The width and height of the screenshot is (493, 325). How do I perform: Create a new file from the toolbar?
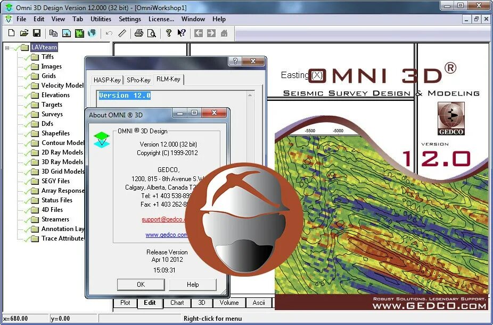click(x=11, y=33)
